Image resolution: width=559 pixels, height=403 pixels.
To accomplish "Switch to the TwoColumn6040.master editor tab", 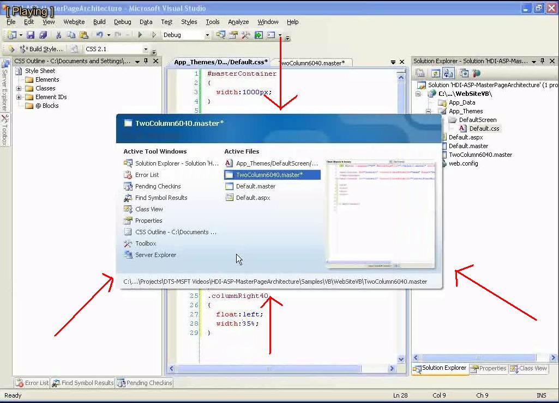I will click(311, 63).
